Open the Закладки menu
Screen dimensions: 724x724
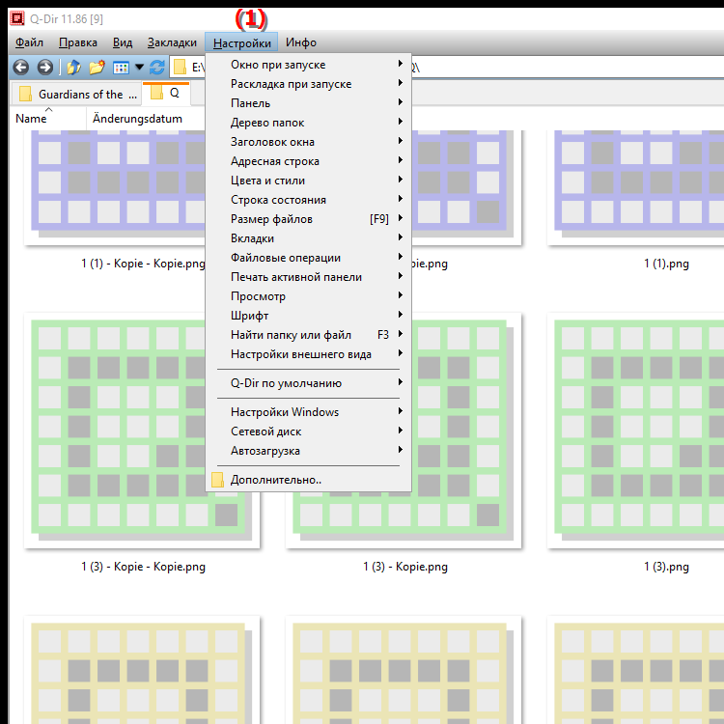(x=172, y=42)
